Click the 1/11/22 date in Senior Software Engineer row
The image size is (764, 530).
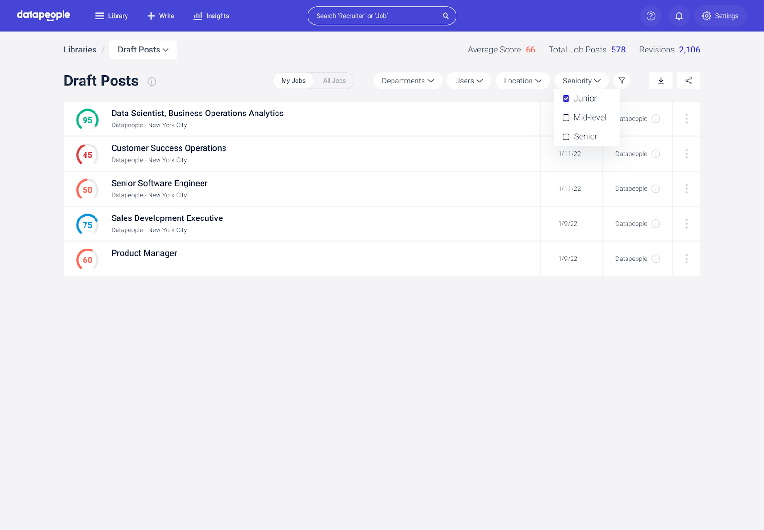tap(570, 189)
